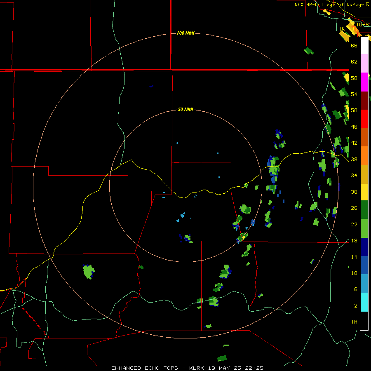The height and width of the screenshot is (371, 371).
Task: Click the legend value 2
Action: [355, 306]
